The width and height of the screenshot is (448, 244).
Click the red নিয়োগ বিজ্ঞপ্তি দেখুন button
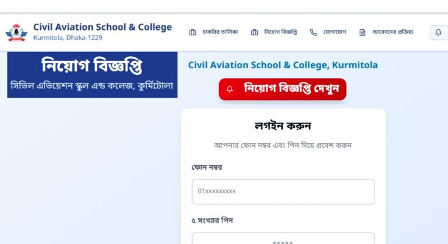click(x=282, y=89)
